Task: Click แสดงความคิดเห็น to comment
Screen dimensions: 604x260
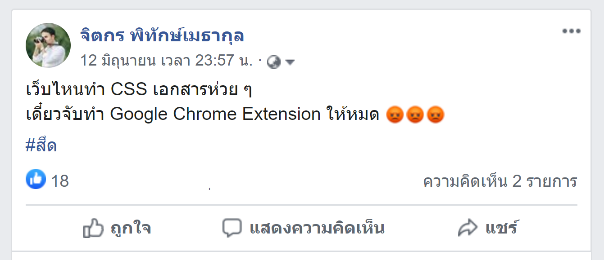Action: click(x=304, y=228)
